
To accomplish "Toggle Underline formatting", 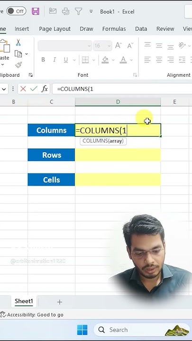I will pos(66,60).
